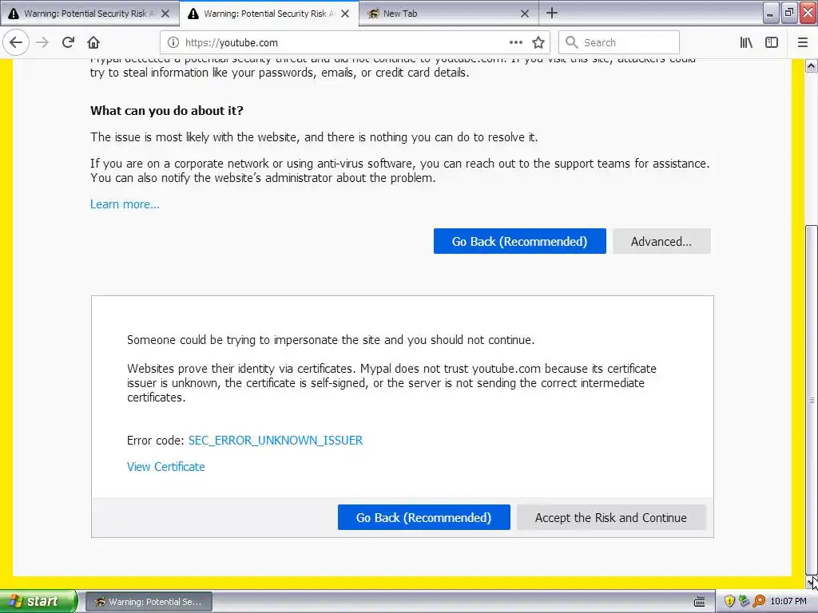Toggle the sidebar view icon
The width and height of the screenshot is (818, 613).
click(772, 43)
